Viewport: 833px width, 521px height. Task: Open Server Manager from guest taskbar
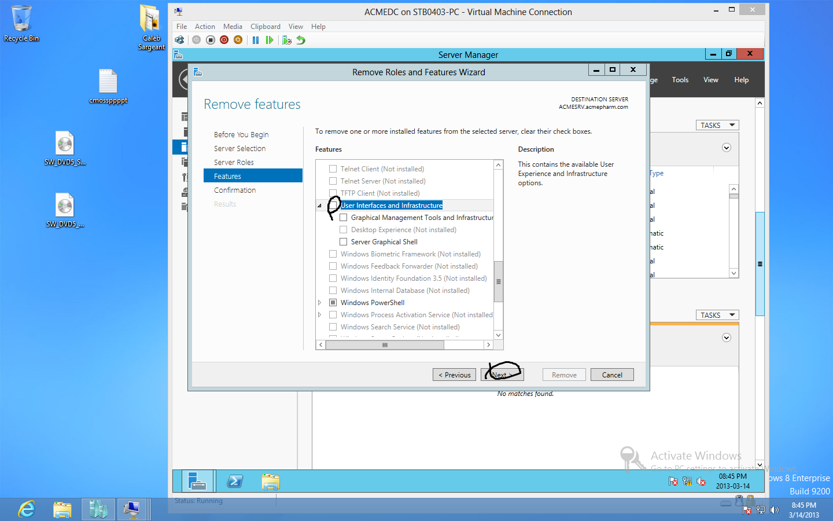198,481
